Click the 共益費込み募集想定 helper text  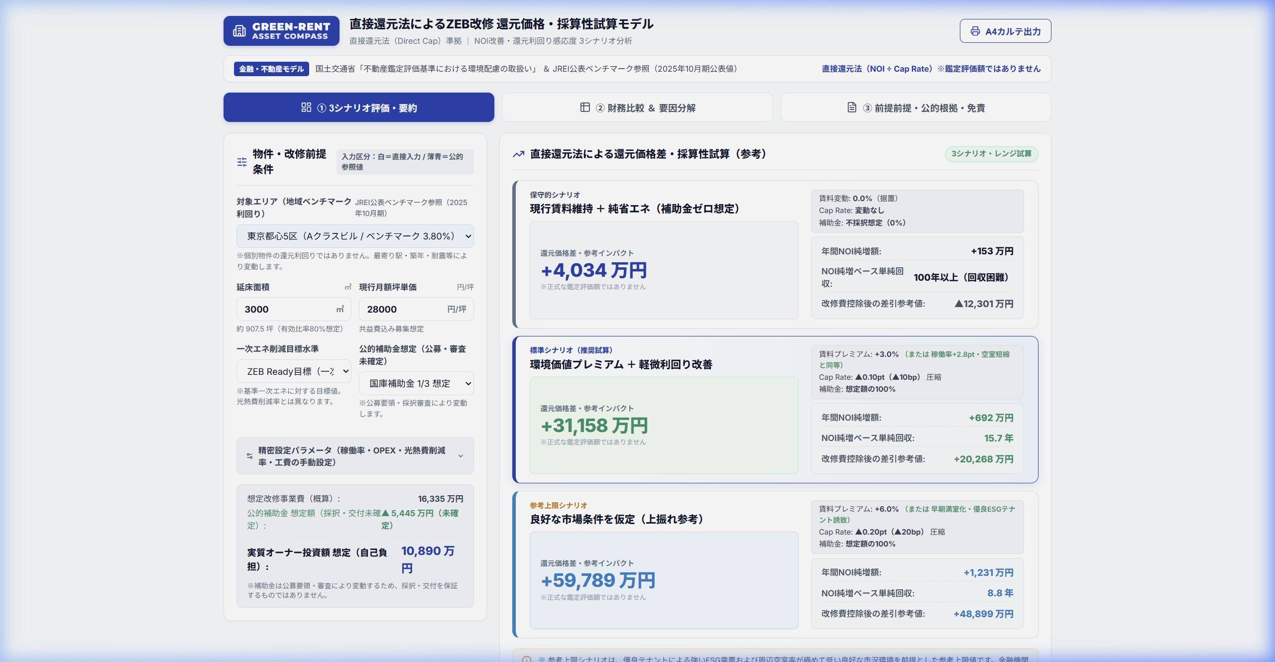(391, 329)
